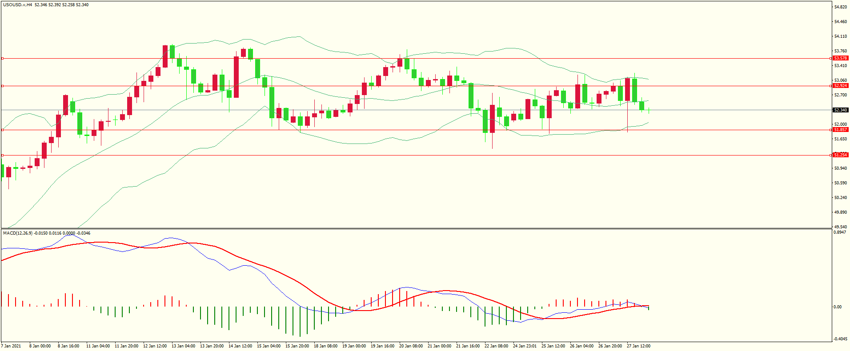The width and height of the screenshot is (850, 351).
Task: Click the MACD(12,26,9) indicator label
Action: tap(17, 233)
